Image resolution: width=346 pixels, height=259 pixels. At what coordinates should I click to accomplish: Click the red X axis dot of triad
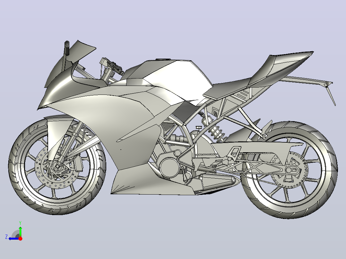pos(20,238)
